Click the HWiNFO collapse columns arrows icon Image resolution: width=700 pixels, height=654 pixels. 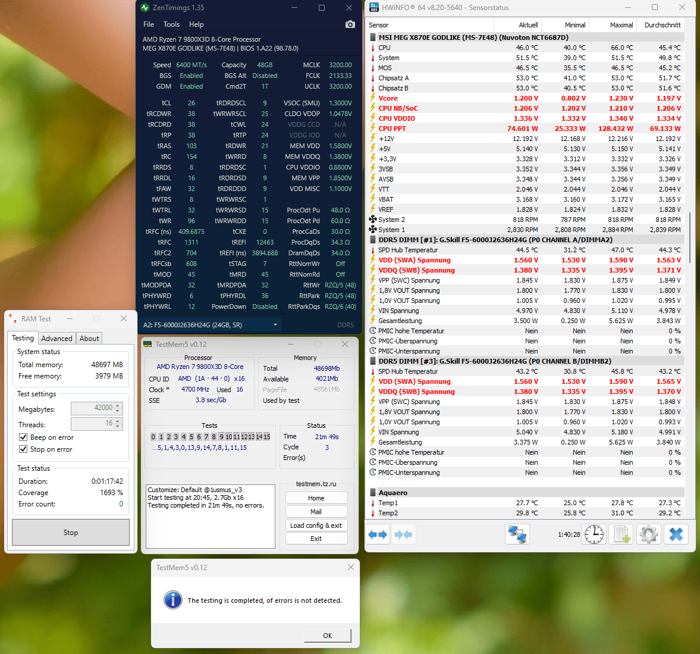pos(404,534)
